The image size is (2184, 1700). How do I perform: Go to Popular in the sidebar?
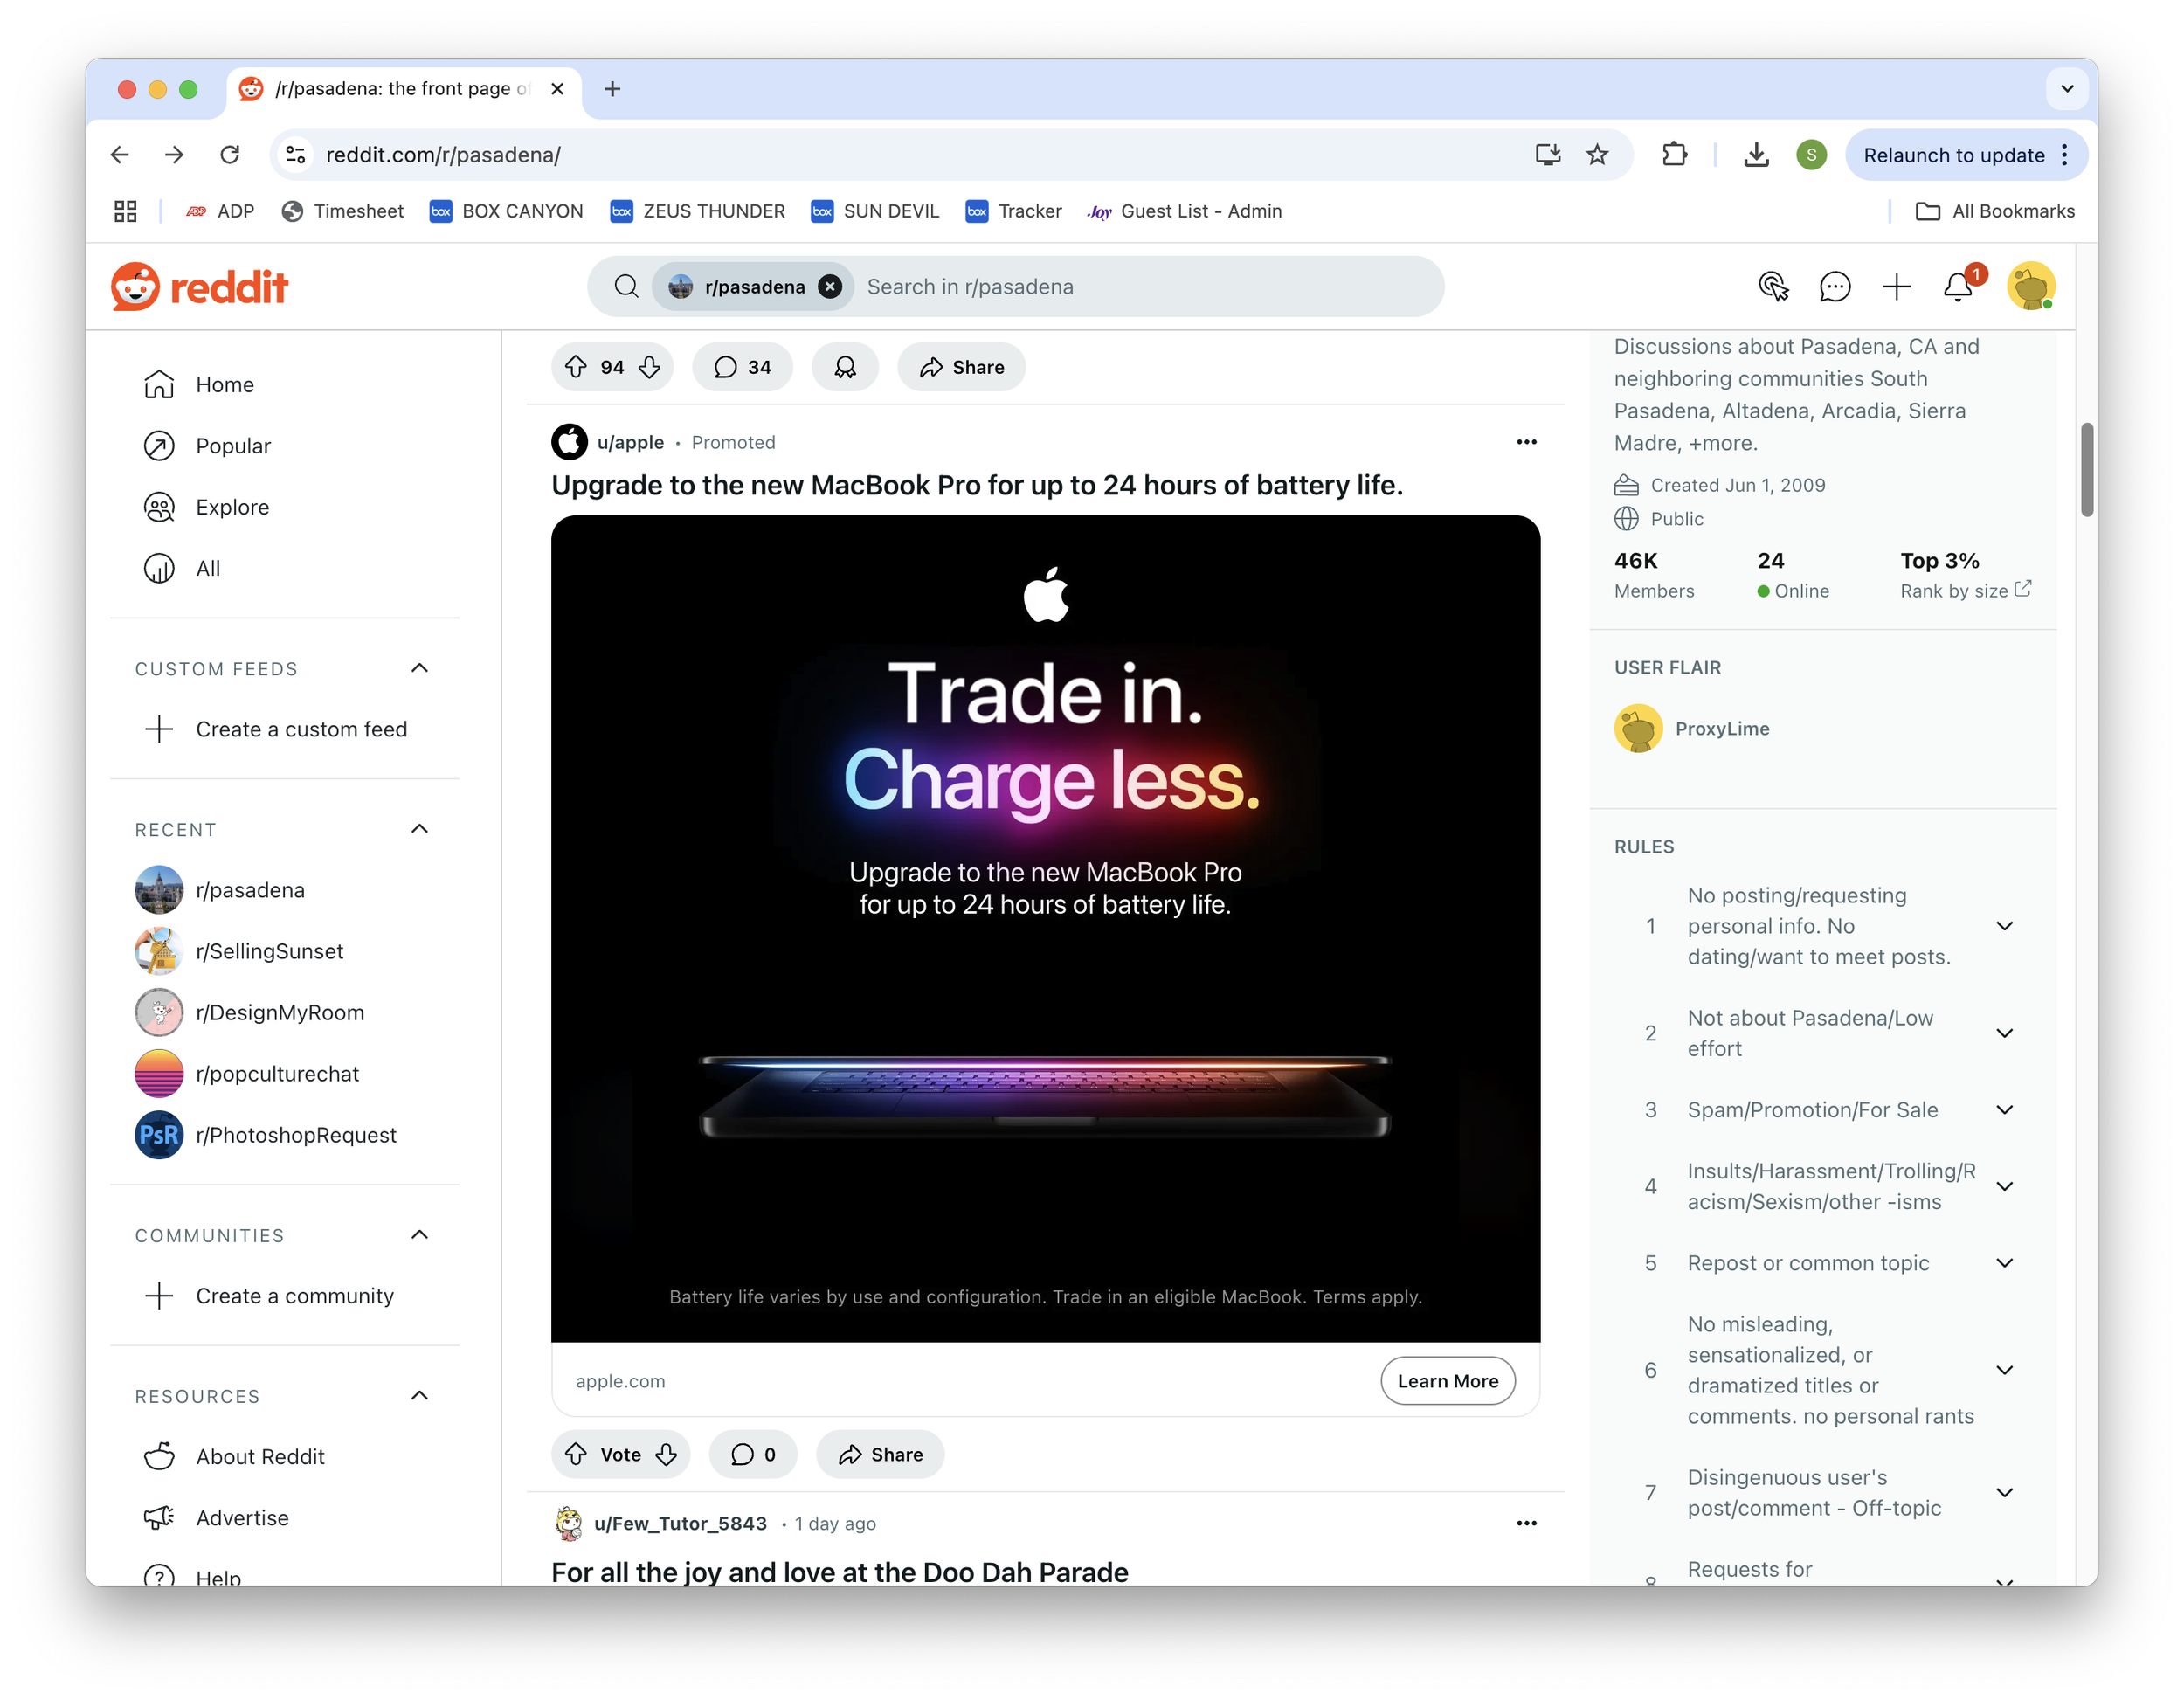(232, 446)
